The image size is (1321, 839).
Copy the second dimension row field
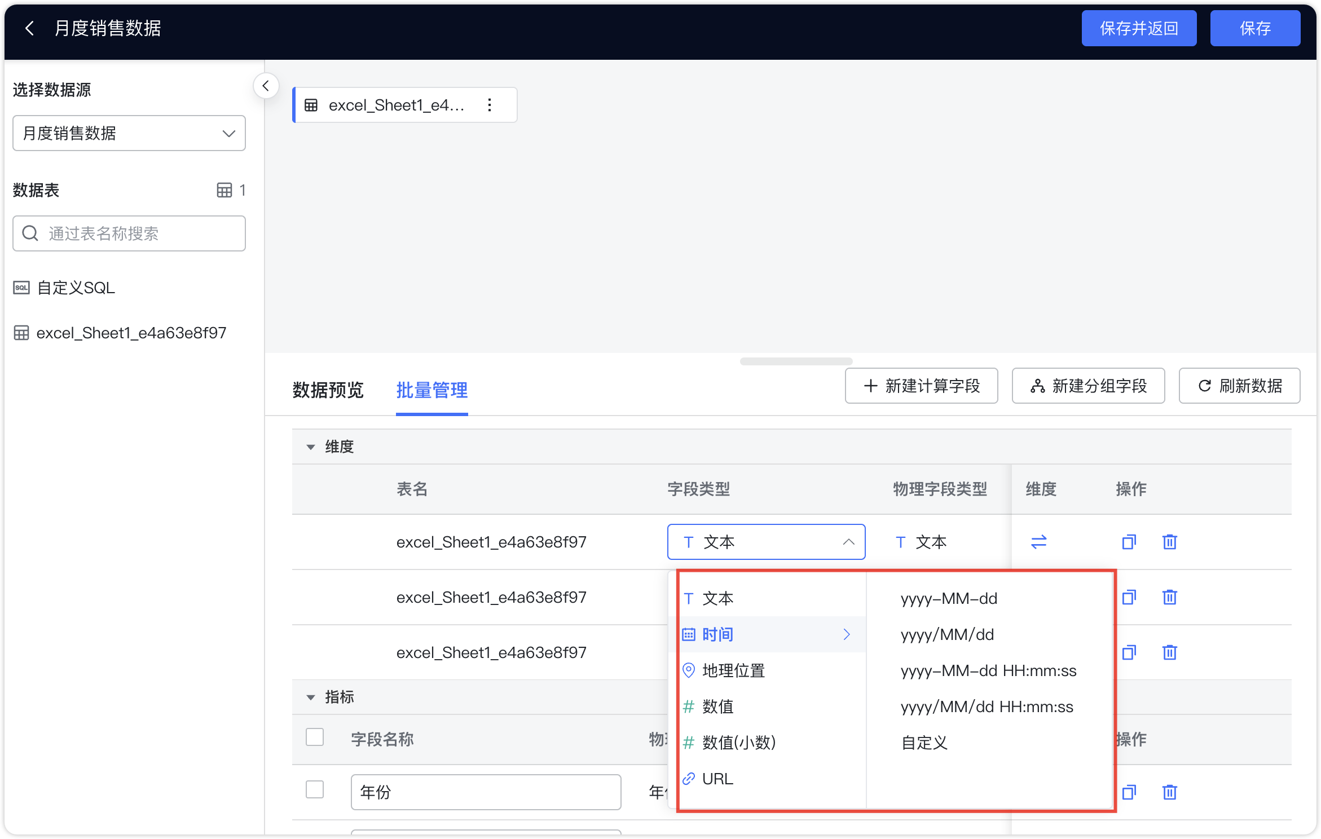1129,597
